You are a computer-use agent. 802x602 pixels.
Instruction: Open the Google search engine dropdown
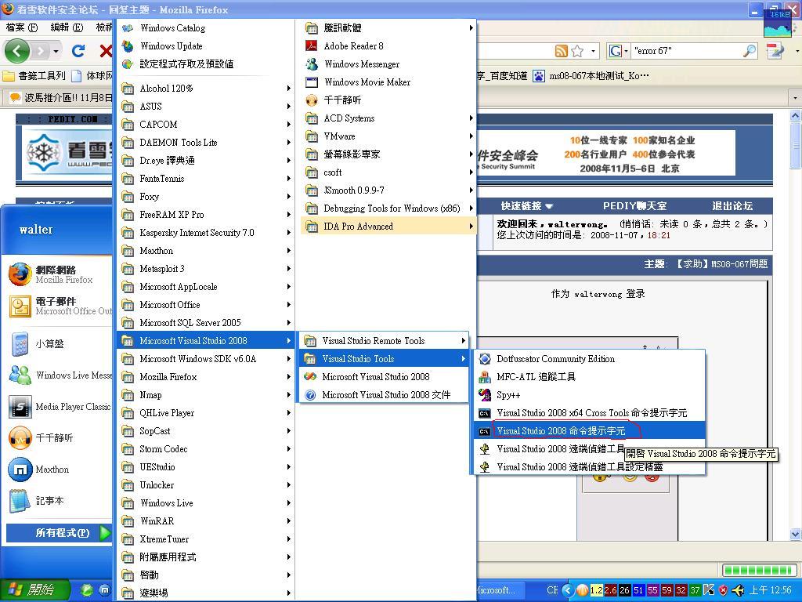click(x=619, y=51)
